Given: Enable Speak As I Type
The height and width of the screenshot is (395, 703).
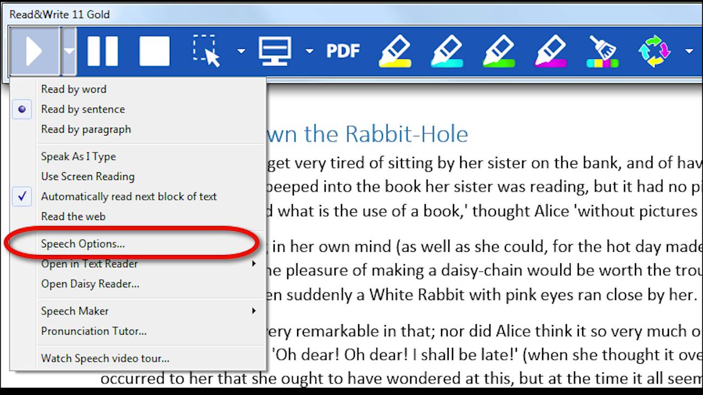Looking at the screenshot, I should tap(138, 156).
